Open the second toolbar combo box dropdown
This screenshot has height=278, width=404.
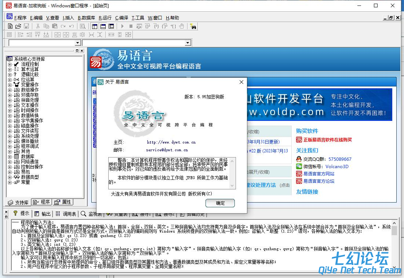point(188,43)
